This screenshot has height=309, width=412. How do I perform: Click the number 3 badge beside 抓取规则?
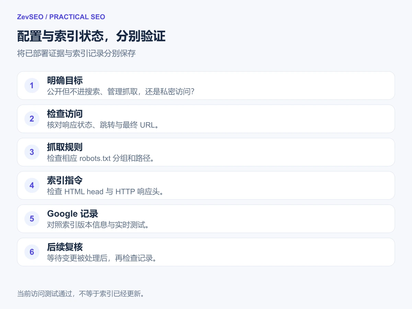click(x=32, y=152)
